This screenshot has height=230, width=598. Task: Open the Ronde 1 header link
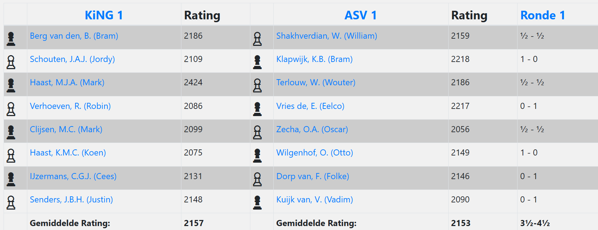point(543,15)
